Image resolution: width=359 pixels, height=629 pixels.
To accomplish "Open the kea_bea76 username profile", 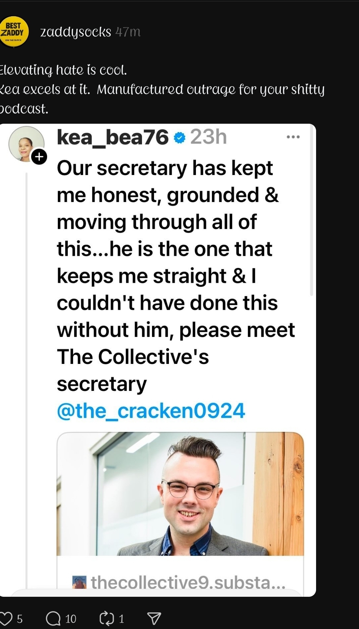I will tap(113, 137).
